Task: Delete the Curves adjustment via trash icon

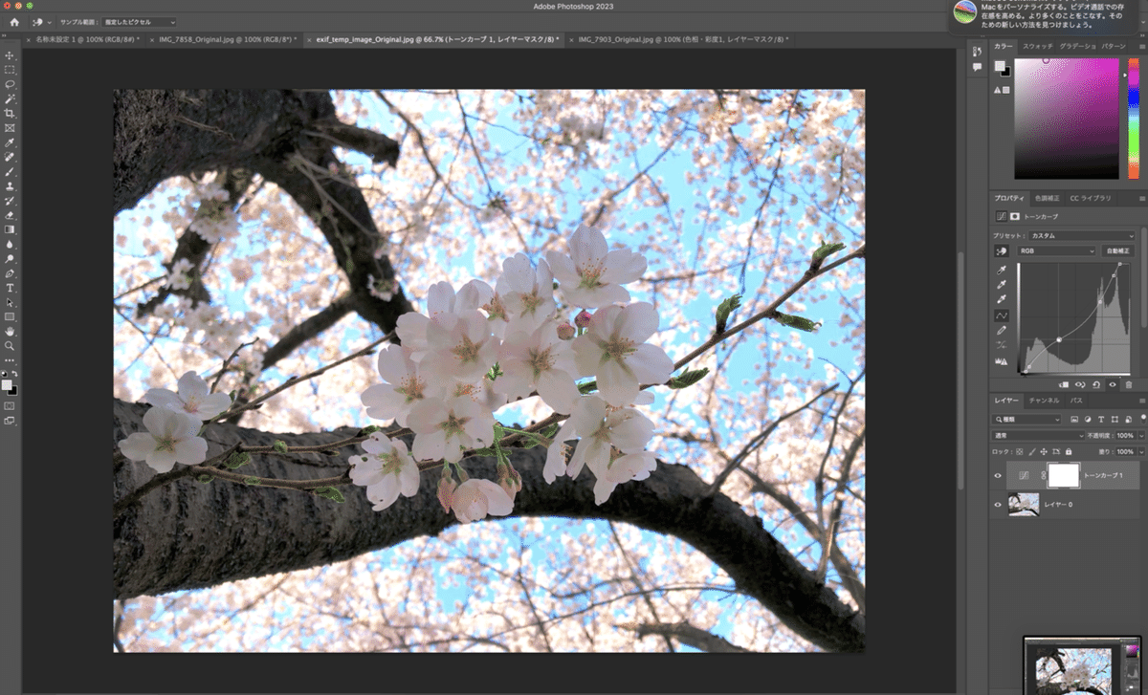Action: [1129, 384]
